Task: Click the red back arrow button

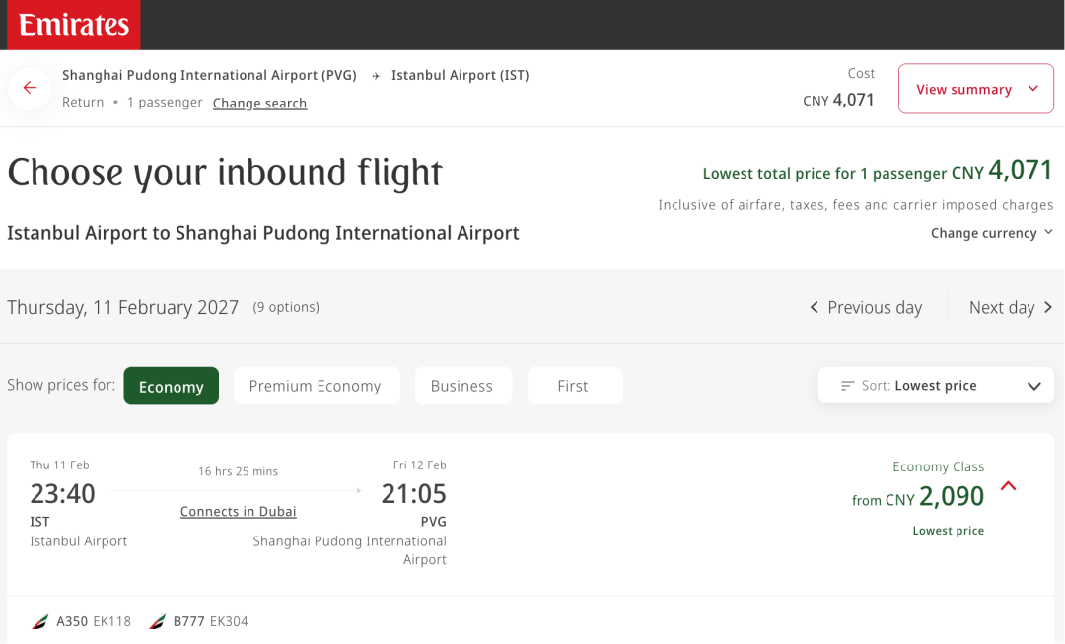Action: pyautogui.click(x=30, y=89)
